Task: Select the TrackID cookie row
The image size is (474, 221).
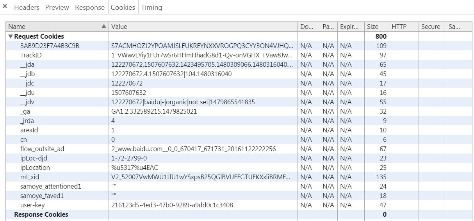Action: pyautogui.click(x=31, y=55)
